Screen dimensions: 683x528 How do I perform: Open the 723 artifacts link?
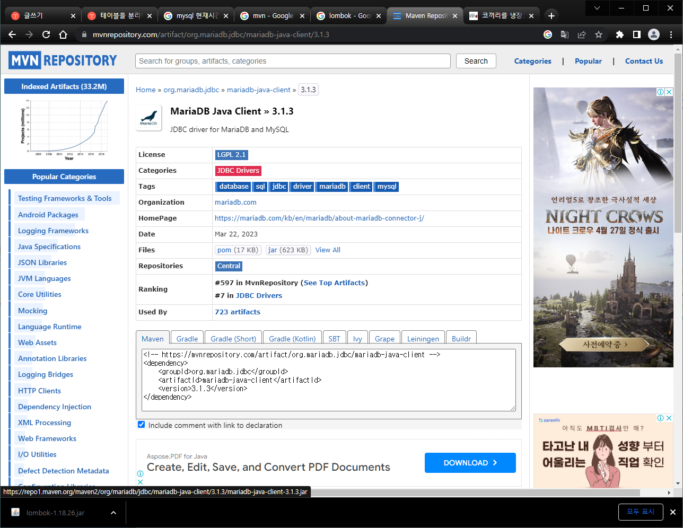coord(238,312)
